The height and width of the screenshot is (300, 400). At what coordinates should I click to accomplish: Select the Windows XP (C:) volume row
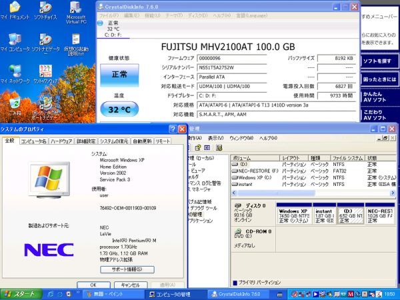tap(313, 177)
